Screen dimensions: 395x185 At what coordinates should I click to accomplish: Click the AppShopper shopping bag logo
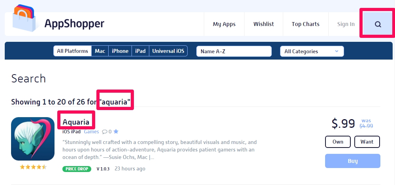pos(24,18)
